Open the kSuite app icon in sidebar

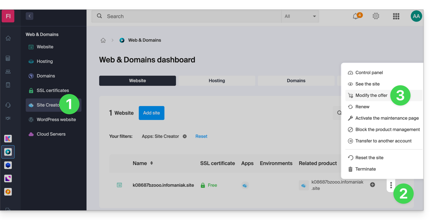click(x=8, y=138)
